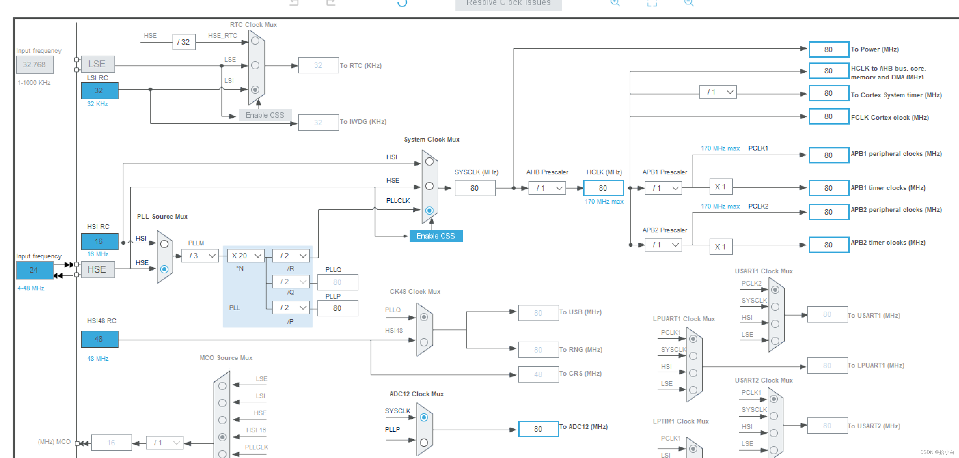Select LSI radio in RTC Clock Mux
Image resolution: width=959 pixels, height=458 pixels.
pos(255,90)
